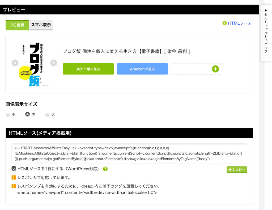
Task: Click the 画像表示サイズ heading
Action: (22, 104)
